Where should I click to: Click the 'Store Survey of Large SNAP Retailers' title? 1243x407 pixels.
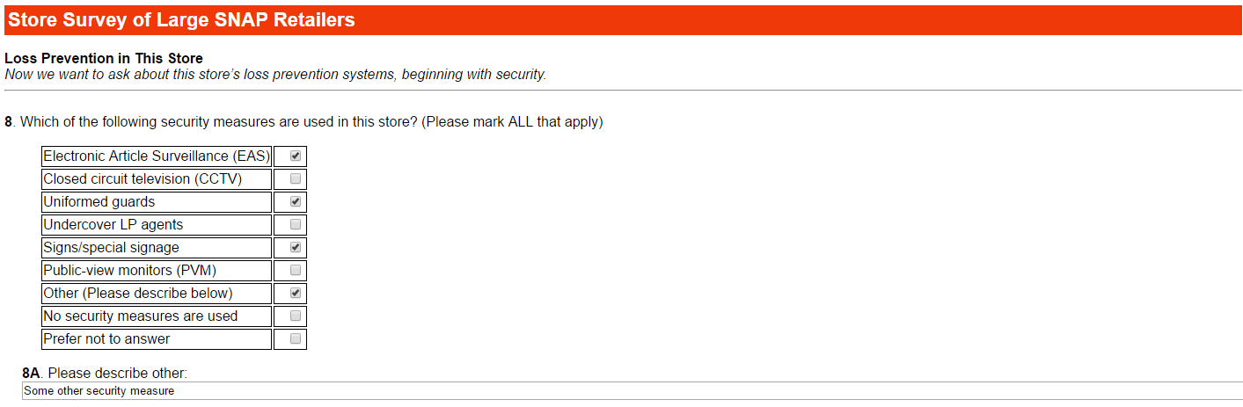[x=181, y=20]
